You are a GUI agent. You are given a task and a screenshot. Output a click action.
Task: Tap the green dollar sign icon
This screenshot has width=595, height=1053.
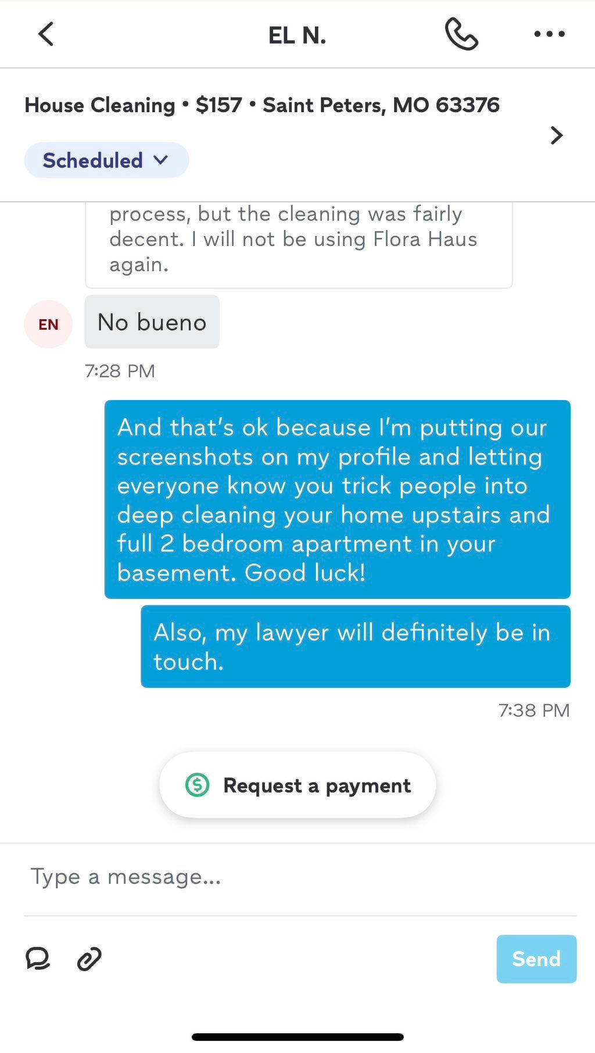click(197, 785)
